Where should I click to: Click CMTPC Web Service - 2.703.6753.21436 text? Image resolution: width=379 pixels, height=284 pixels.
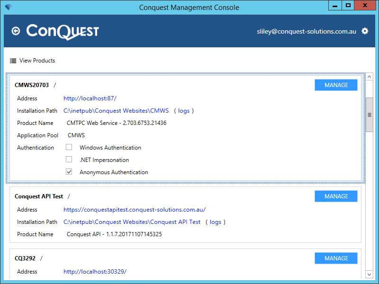coord(117,123)
